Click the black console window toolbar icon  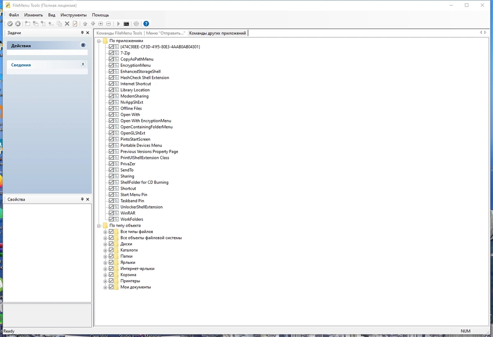tap(126, 24)
